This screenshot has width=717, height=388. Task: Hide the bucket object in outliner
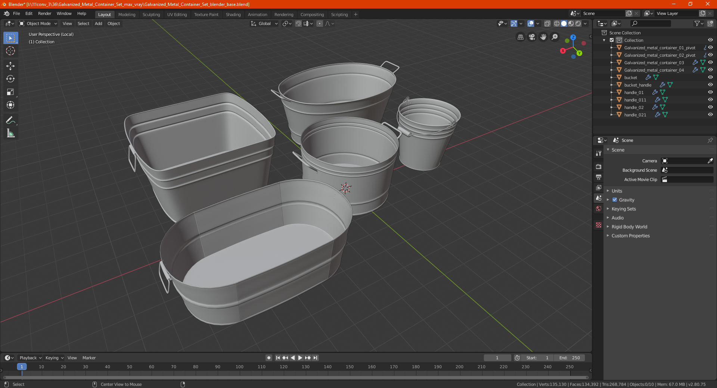[710, 77]
